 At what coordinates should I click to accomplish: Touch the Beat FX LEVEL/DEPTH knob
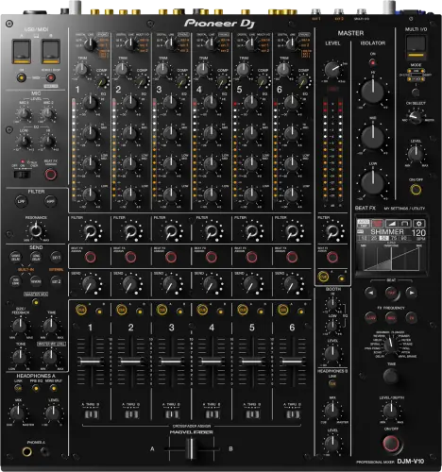coord(391,410)
